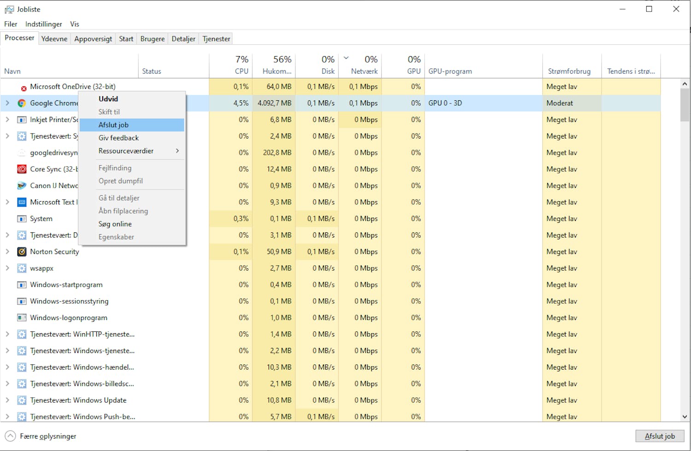This screenshot has height=451, width=691.
Task: Click the Core Sync (32-bit) icon
Action: [x=21, y=169]
